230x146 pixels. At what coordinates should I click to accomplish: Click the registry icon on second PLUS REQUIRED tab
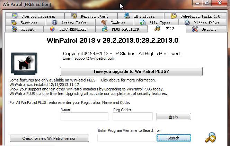[x=105, y=29]
